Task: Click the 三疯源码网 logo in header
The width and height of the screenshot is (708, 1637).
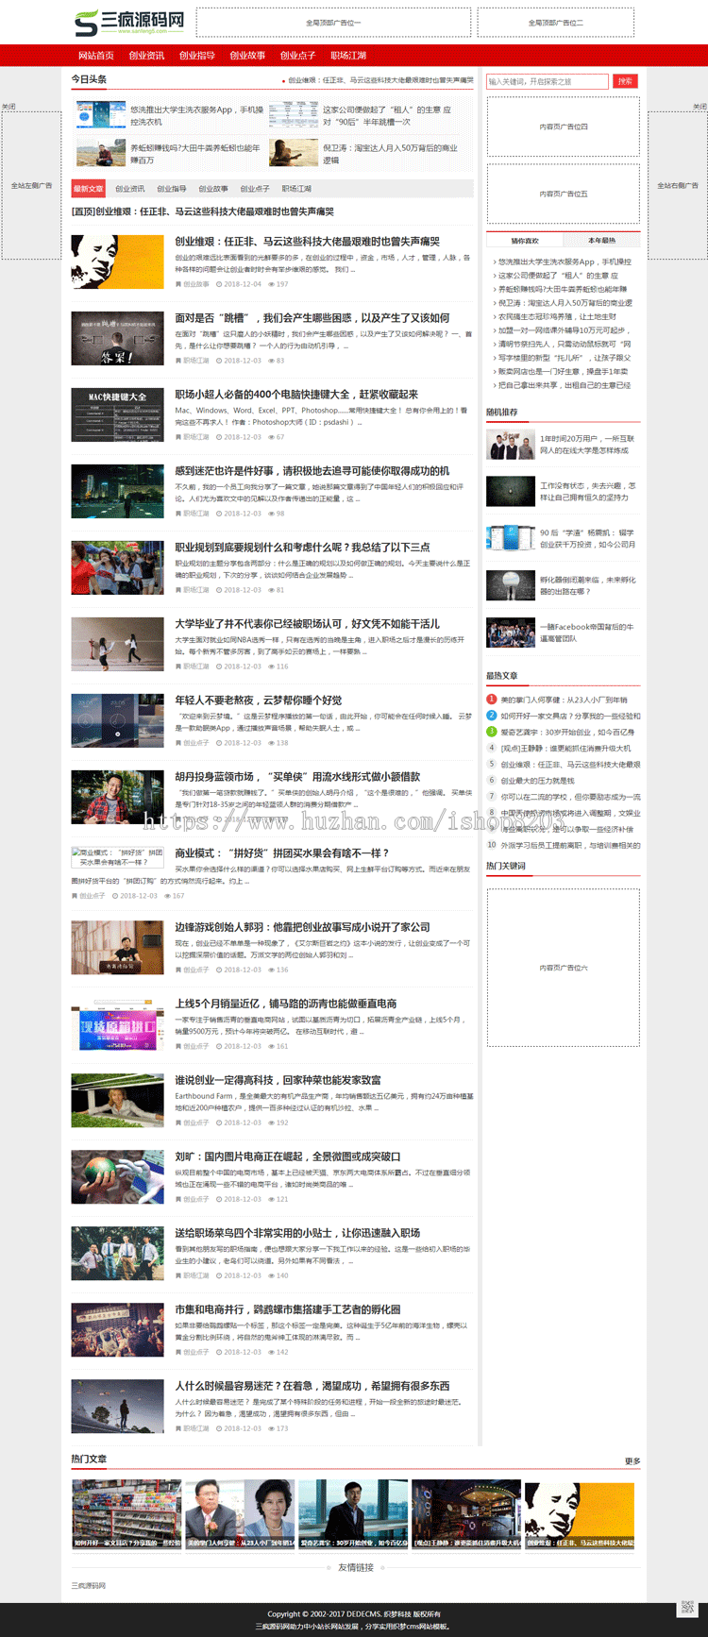Action: tap(130, 23)
